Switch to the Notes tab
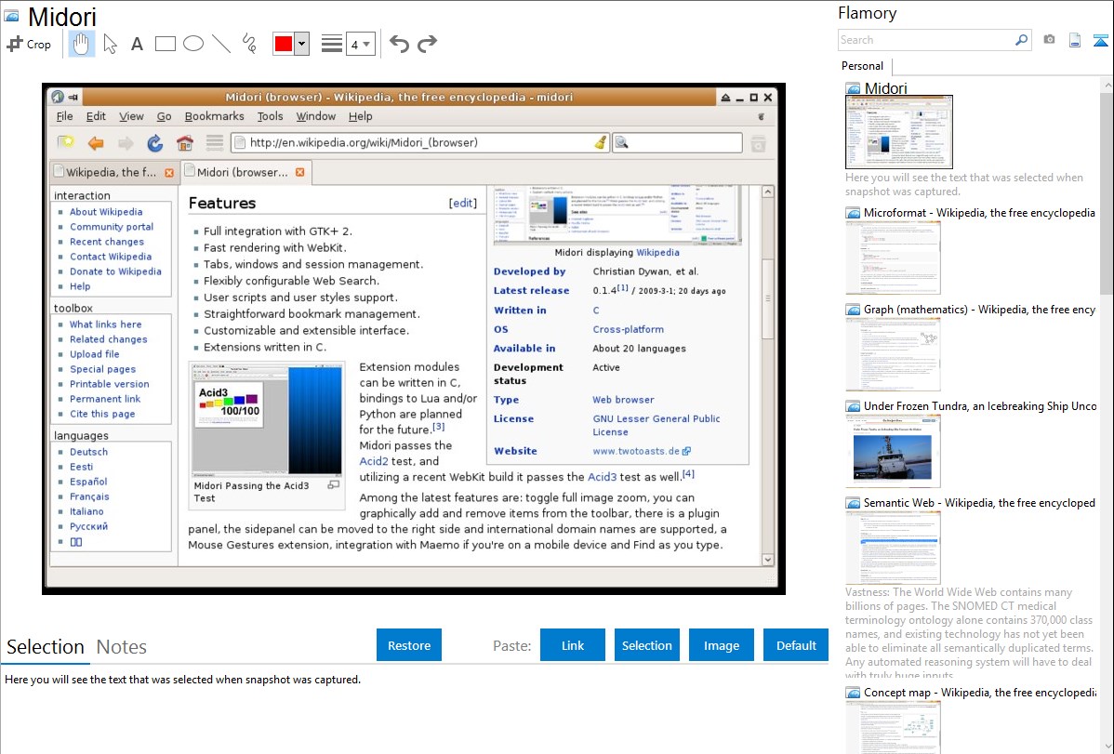 point(122,647)
